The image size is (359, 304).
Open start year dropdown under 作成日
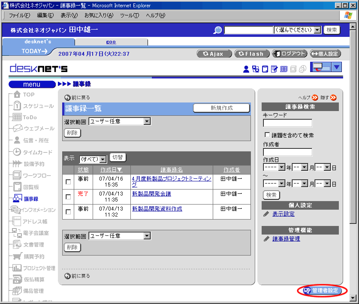(274, 167)
